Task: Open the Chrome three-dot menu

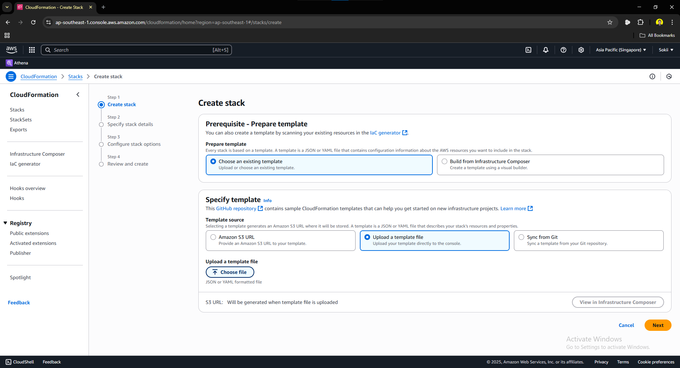Action: coord(672,22)
